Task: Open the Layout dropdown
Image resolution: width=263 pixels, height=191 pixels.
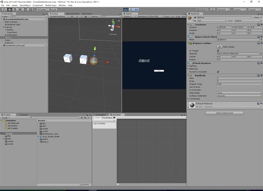Action: click(254, 10)
